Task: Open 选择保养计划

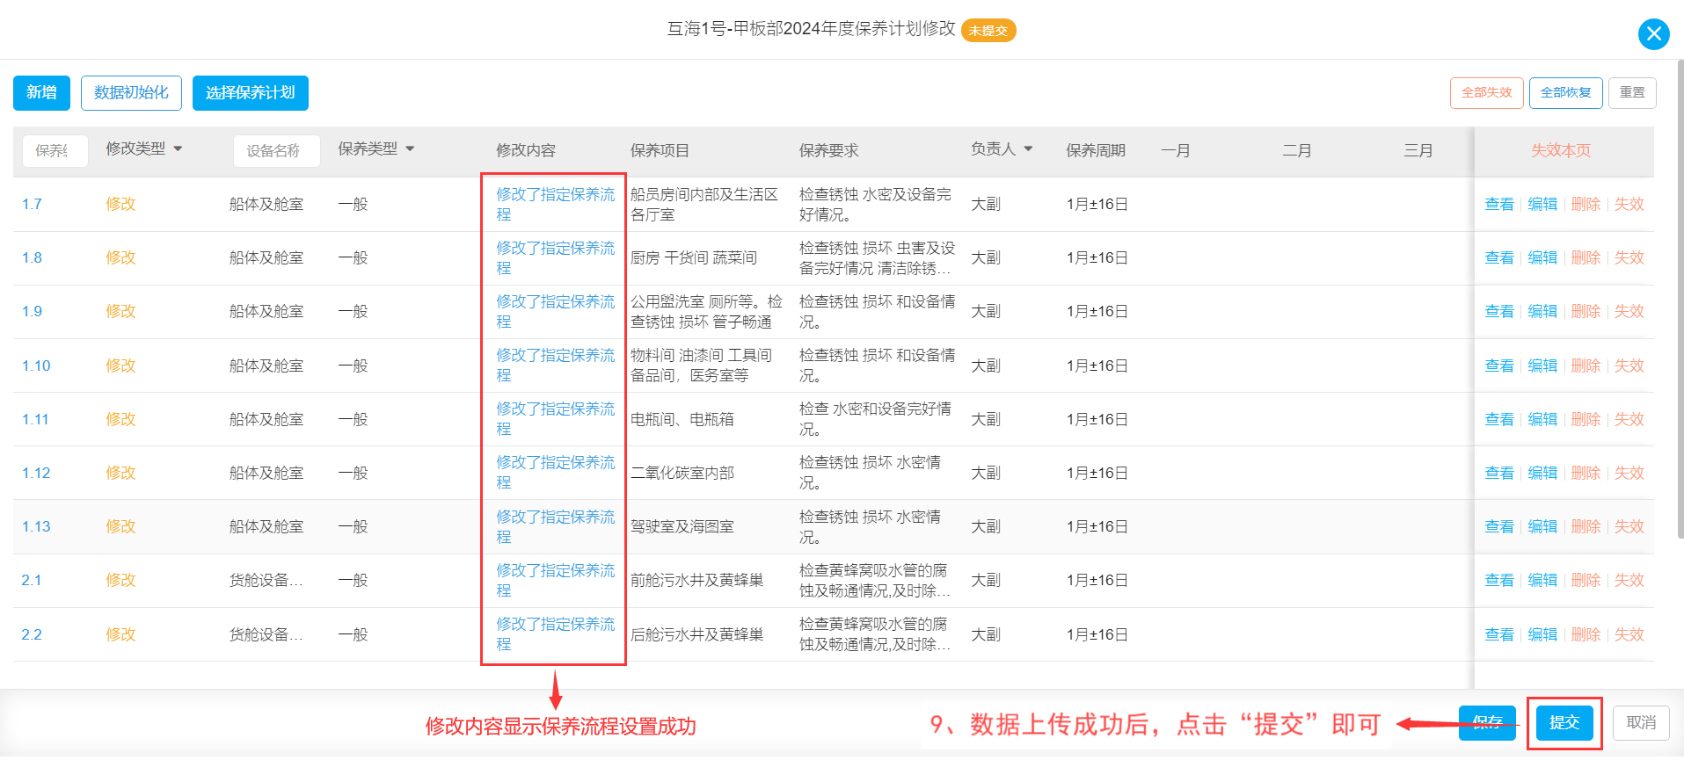Action: pyautogui.click(x=250, y=92)
